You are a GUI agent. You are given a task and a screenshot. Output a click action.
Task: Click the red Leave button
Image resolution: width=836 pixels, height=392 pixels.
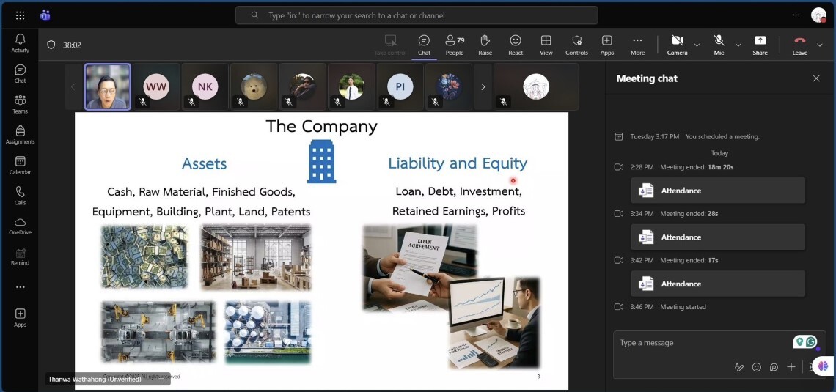click(799, 44)
